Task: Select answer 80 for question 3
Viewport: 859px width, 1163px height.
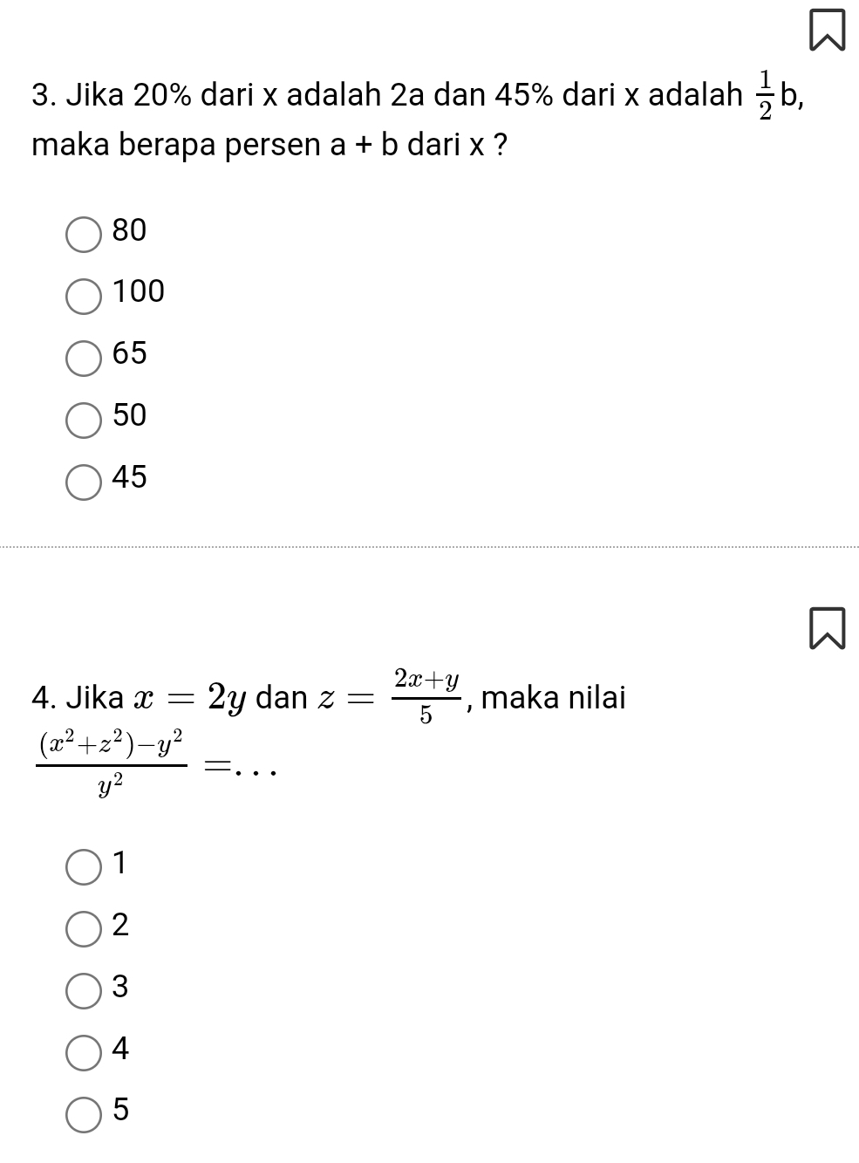Action: pos(84,234)
